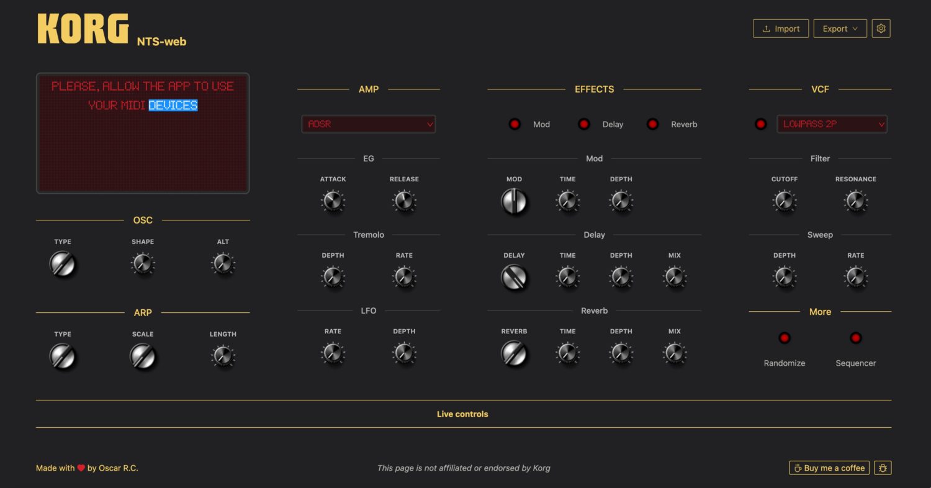Open the Buy me a coffee link

click(829, 468)
